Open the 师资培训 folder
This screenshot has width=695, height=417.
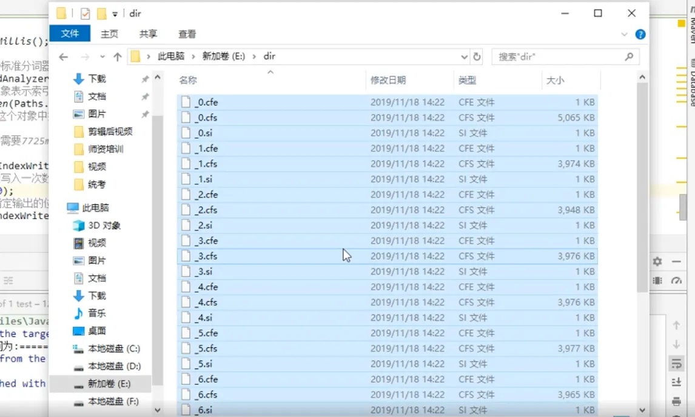(106, 149)
